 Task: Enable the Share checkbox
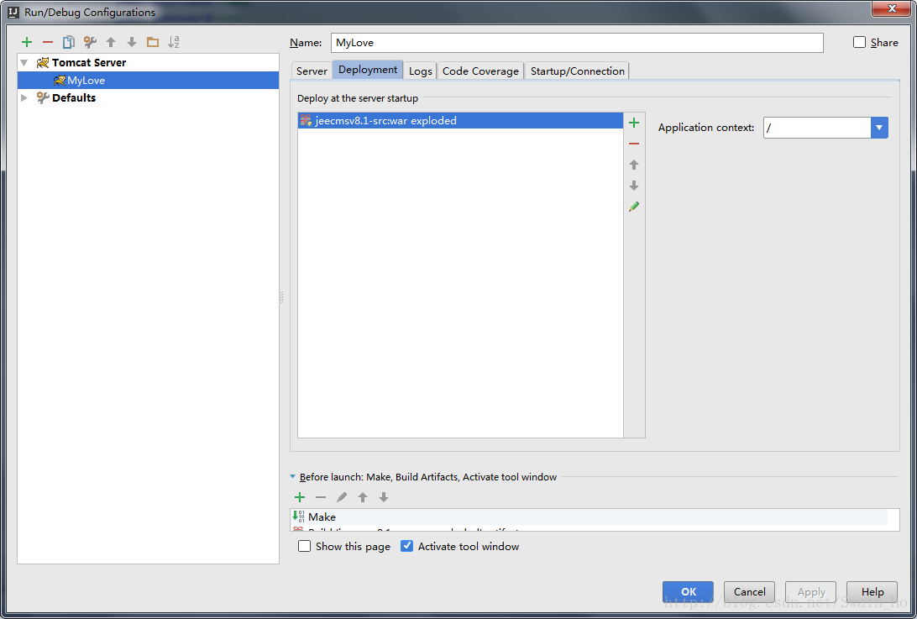(859, 42)
